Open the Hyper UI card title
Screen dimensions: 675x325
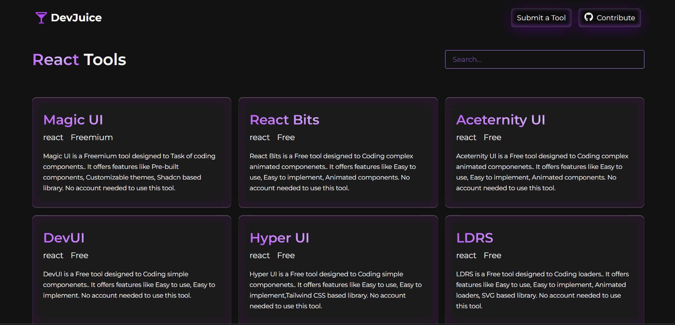click(279, 238)
